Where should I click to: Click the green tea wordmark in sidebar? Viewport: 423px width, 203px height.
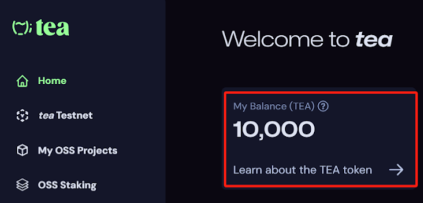pyautogui.click(x=52, y=27)
